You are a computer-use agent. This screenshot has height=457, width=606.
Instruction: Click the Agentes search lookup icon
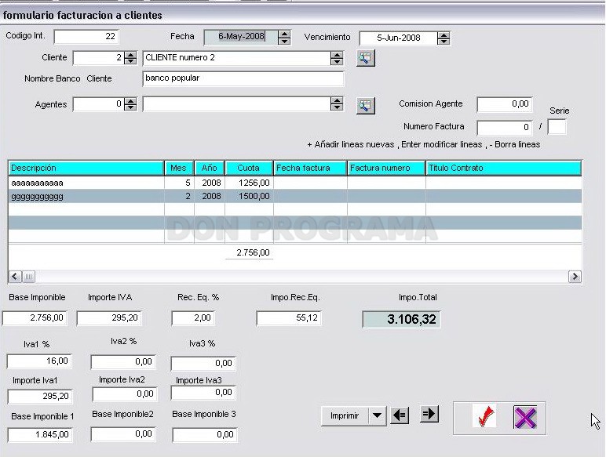(365, 105)
